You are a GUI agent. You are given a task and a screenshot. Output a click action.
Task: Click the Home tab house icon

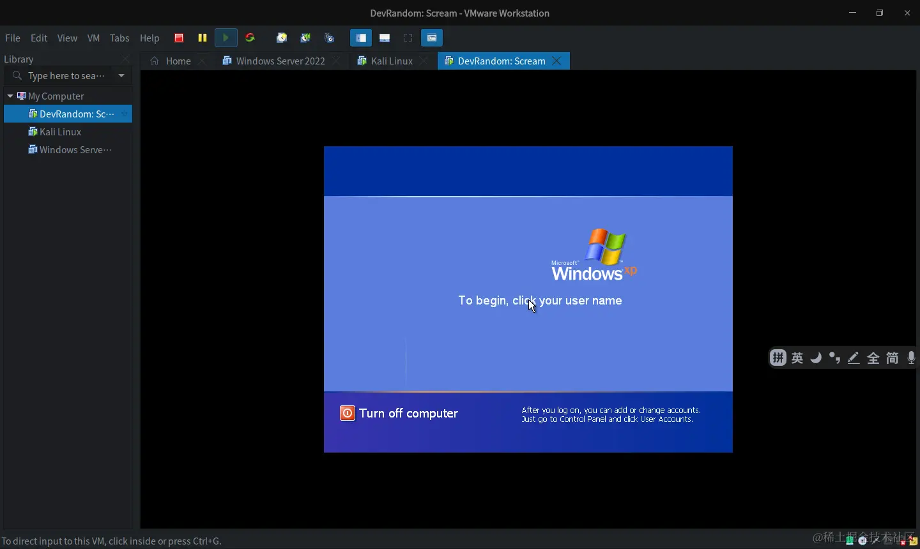(x=154, y=61)
